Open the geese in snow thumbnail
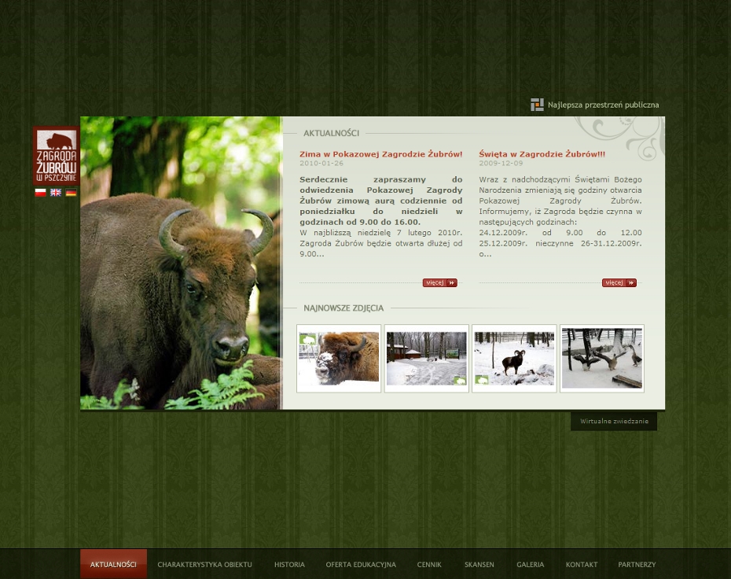The height and width of the screenshot is (579, 731). pyautogui.click(x=601, y=358)
